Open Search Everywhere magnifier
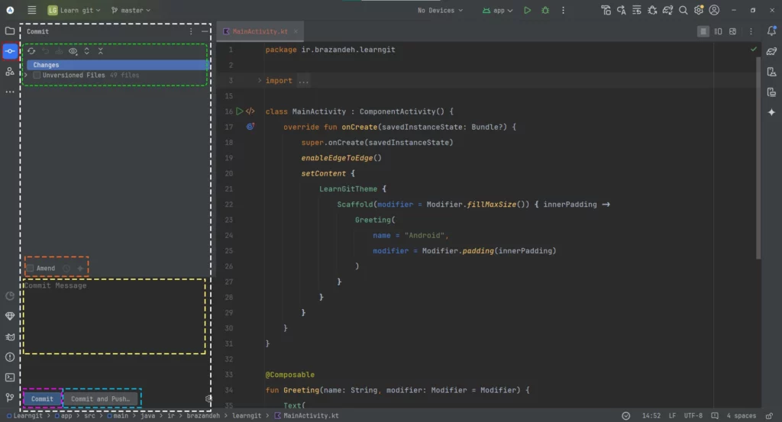Image resolution: width=782 pixels, height=422 pixels. [x=683, y=10]
